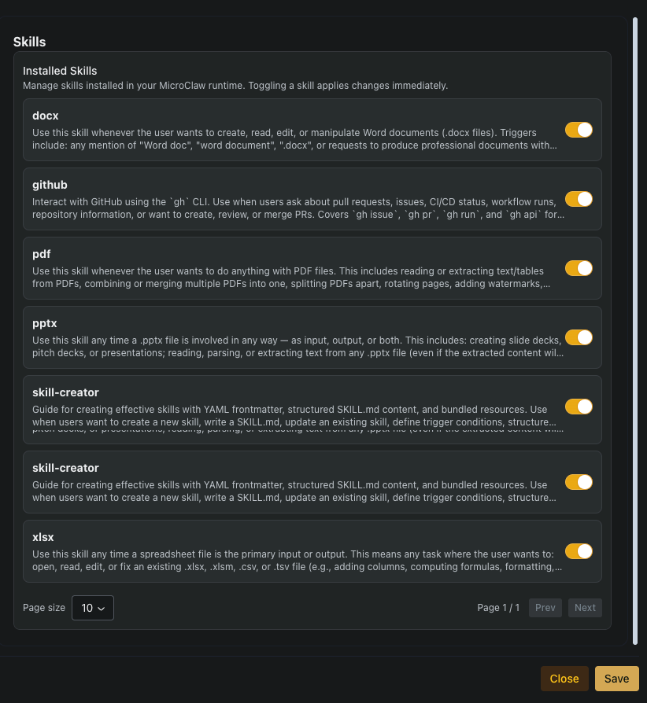Screen dimensions: 647x703
Task: Click the Prev pagination button
Action: (x=545, y=607)
